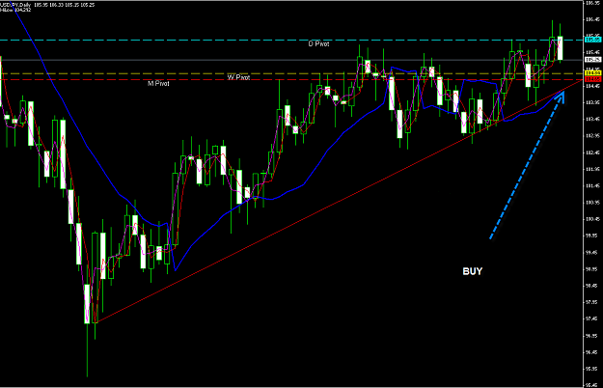Select the white current price tag

click(592, 60)
